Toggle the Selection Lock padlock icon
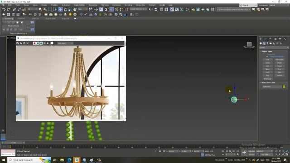 (160, 151)
